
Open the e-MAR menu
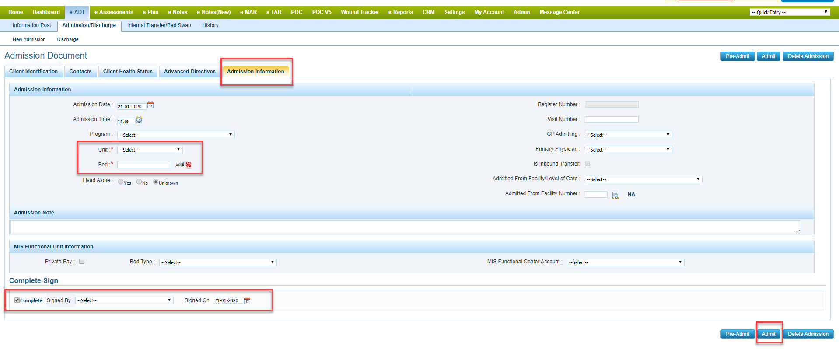[248, 12]
